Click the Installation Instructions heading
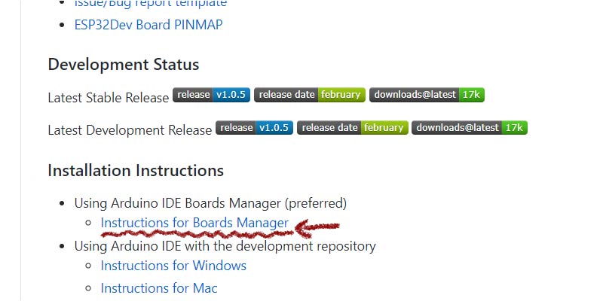The image size is (603, 301). 136,171
